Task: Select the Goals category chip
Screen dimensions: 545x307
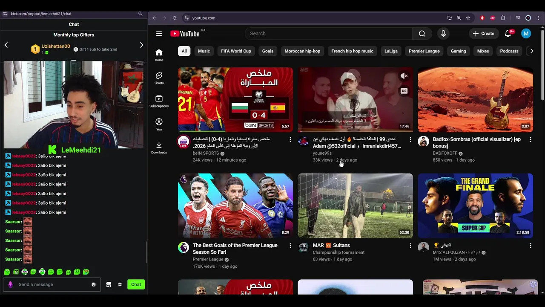Action: [x=268, y=51]
